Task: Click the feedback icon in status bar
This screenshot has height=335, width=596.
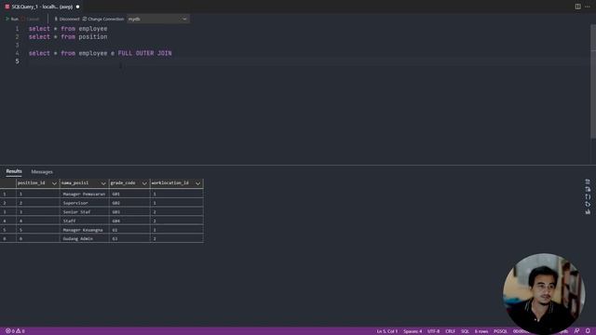Action: click(x=577, y=331)
